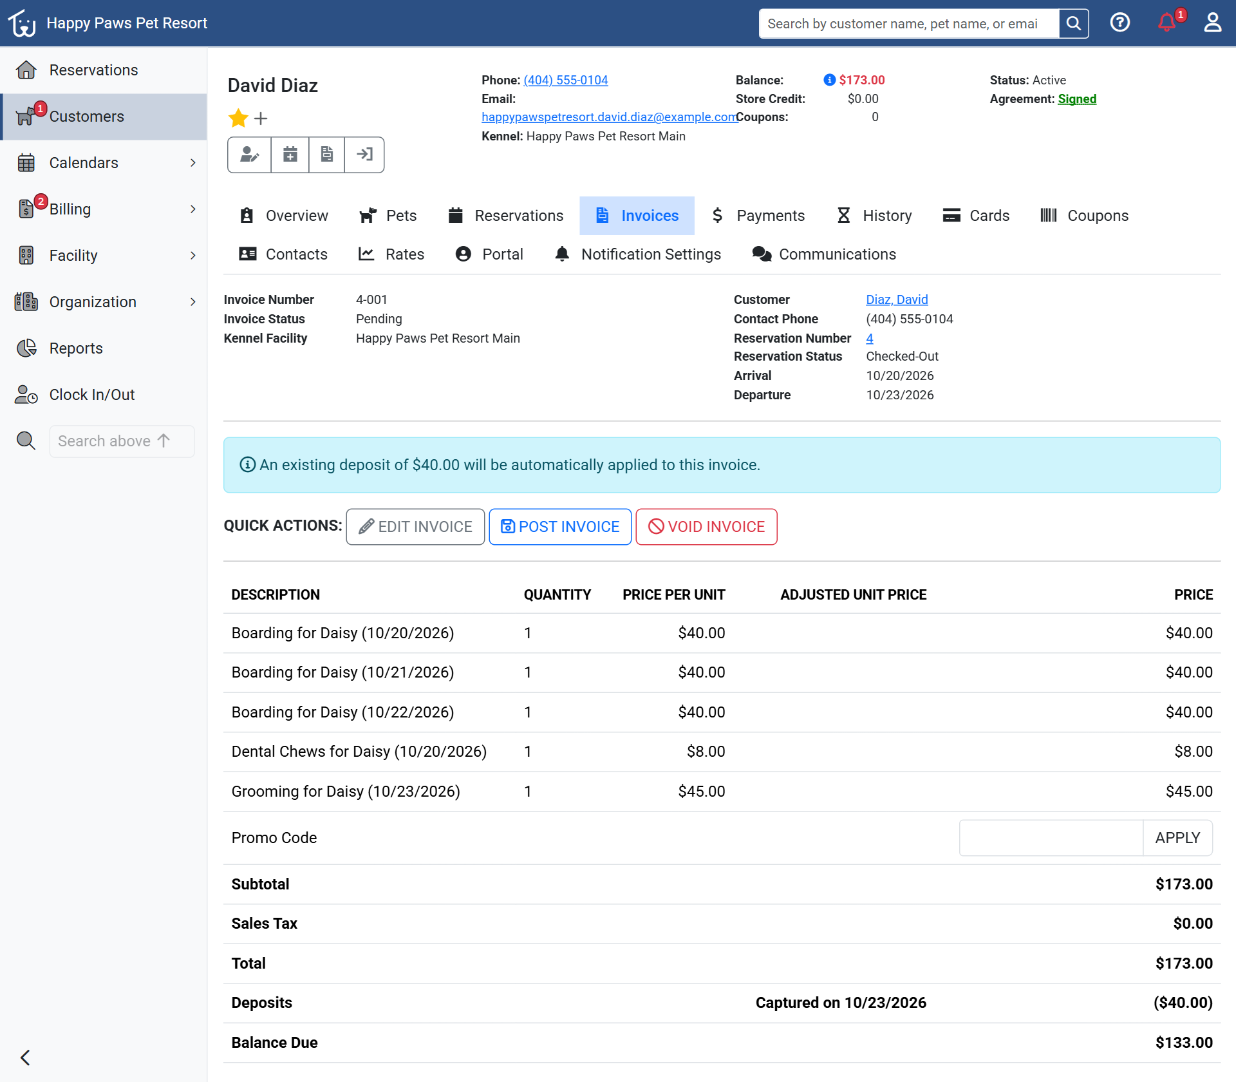
Task: Click the balance info icon
Action: coord(829,80)
